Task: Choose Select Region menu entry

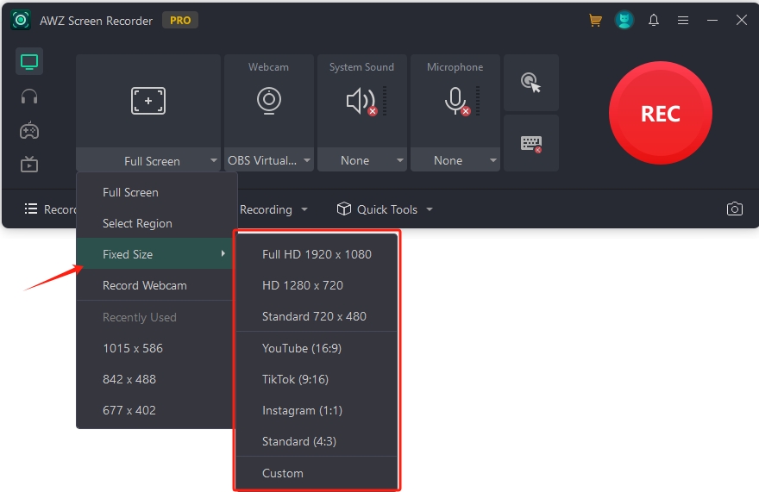Action: tap(154, 223)
